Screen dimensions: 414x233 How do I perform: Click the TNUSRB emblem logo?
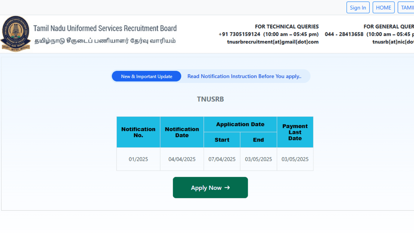pyautogui.click(x=16, y=34)
